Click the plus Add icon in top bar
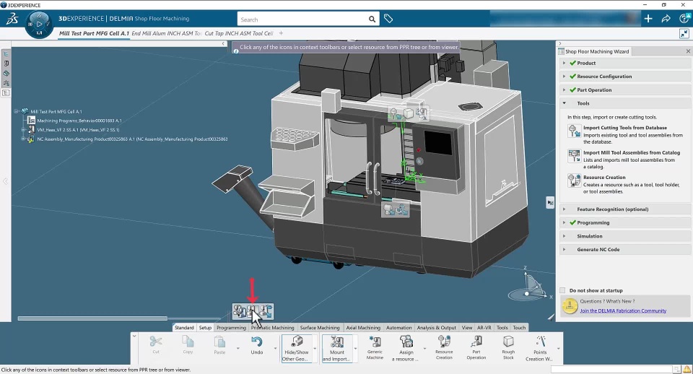 (648, 19)
